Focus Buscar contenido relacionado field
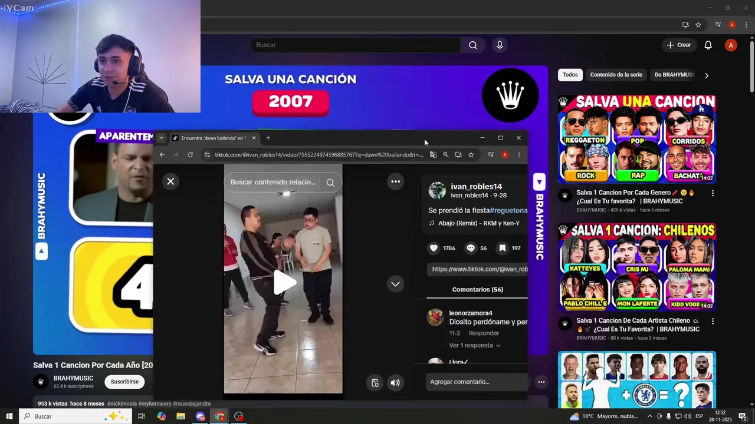The width and height of the screenshot is (755, 424). (x=273, y=183)
